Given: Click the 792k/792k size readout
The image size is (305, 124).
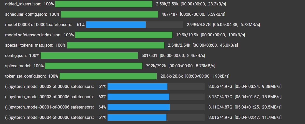Looking at the screenshot, I should pyautogui.click(x=156, y=66).
